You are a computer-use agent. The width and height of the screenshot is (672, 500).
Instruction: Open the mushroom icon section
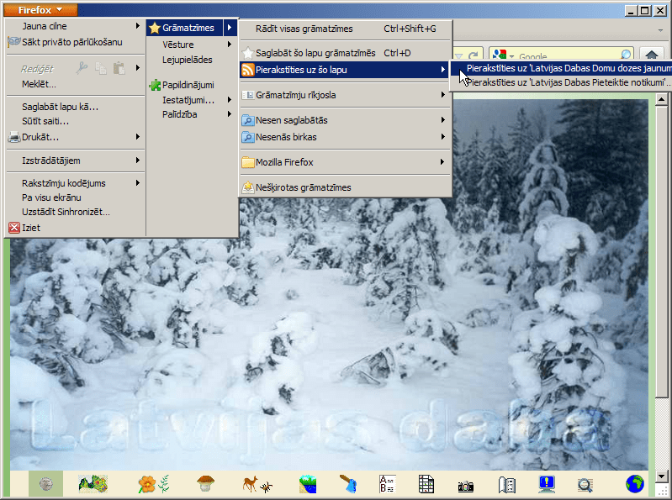[206, 484]
